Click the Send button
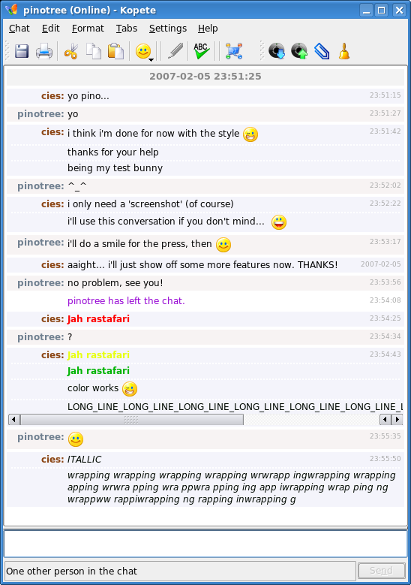Viewport: 411px width, 585px height. click(381, 571)
